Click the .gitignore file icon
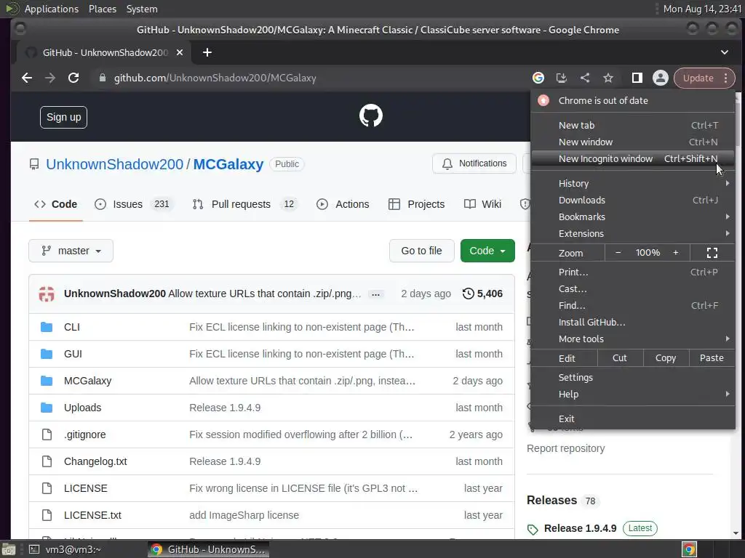The image size is (745, 558). pos(47,434)
